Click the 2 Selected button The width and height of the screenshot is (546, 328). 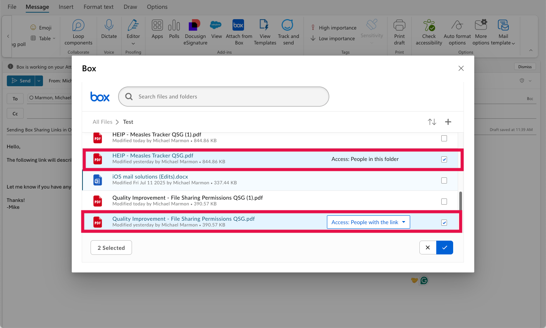click(111, 248)
